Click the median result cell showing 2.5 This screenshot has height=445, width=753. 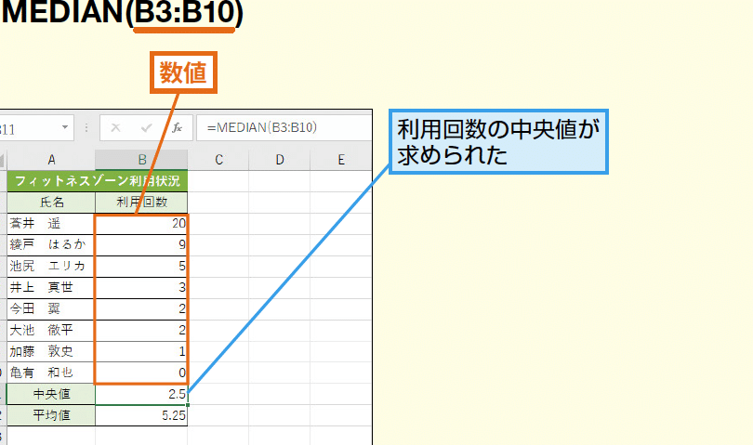(141, 395)
